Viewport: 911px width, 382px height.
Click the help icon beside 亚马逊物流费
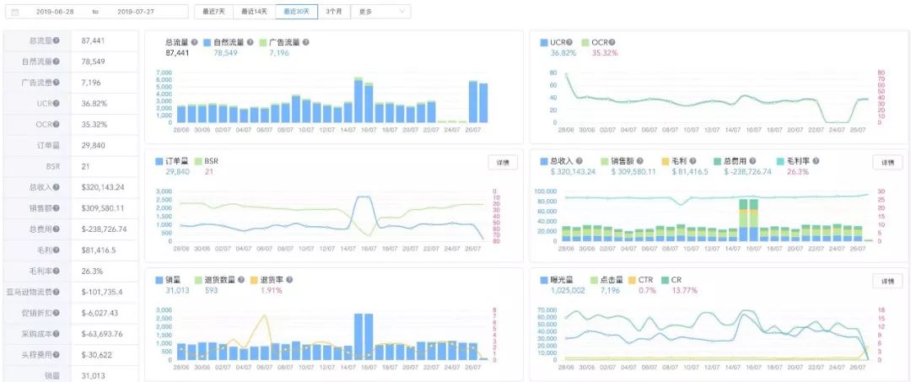(x=57, y=292)
